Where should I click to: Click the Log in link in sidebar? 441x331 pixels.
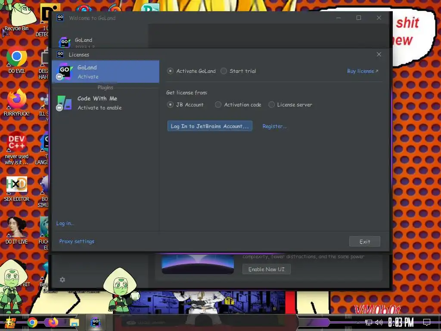click(x=65, y=223)
